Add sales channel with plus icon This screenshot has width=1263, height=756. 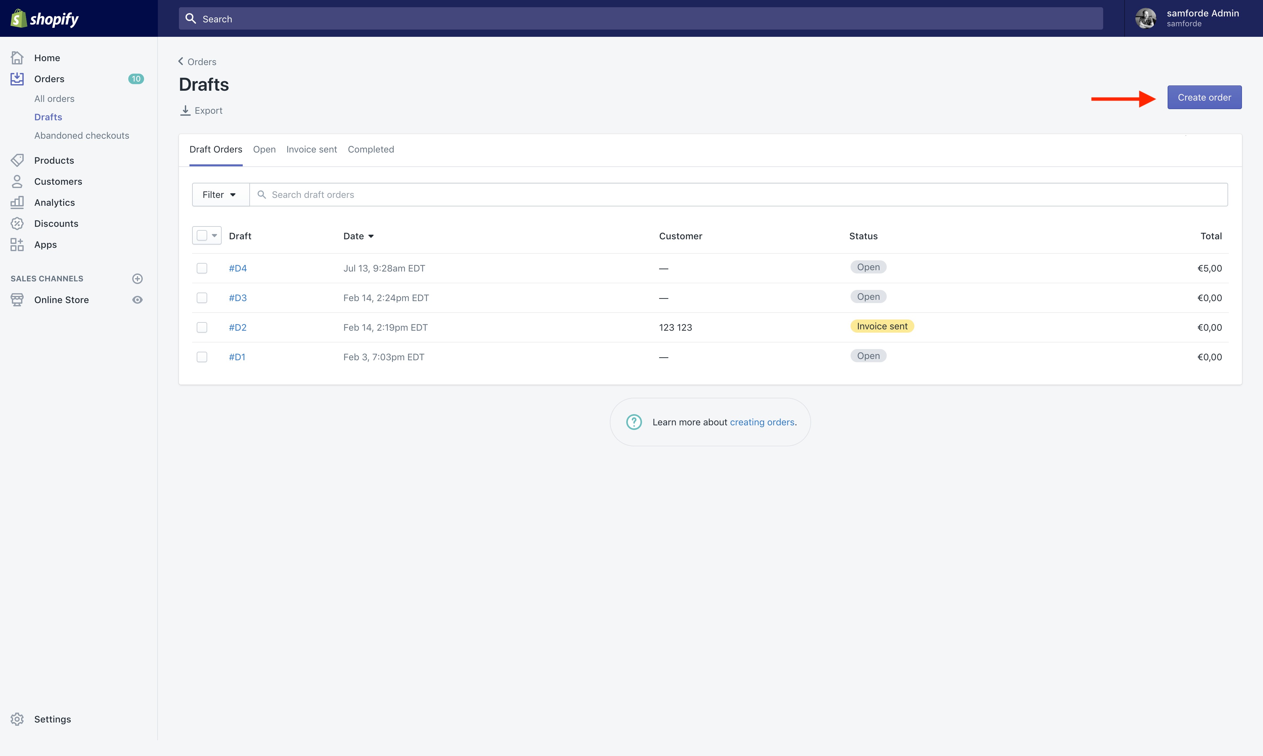click(x=137, y=279)
